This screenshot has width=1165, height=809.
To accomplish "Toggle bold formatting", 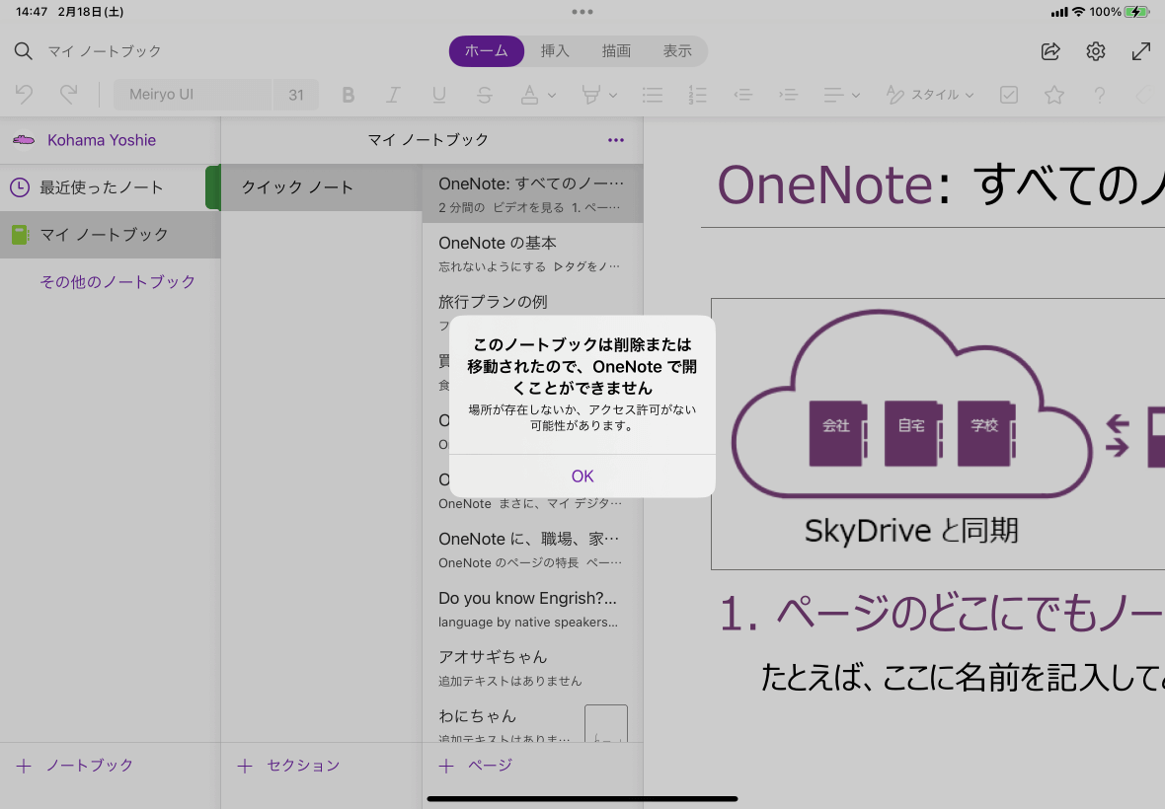I will click(x=348, y=95).
